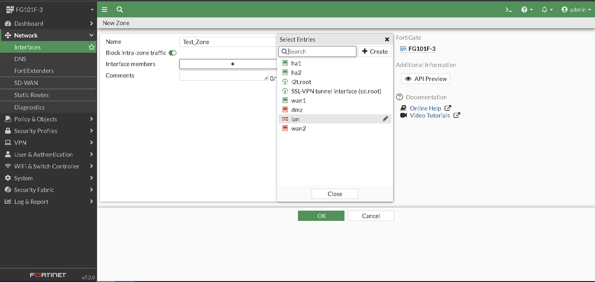Select the wan1 interface entry
The height and width of the screenshot is (282, 595).
click(x=335, y=100)
